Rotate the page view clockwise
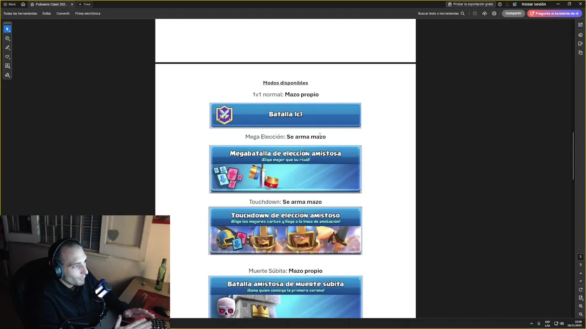586x329 pixels. point(581,290)
